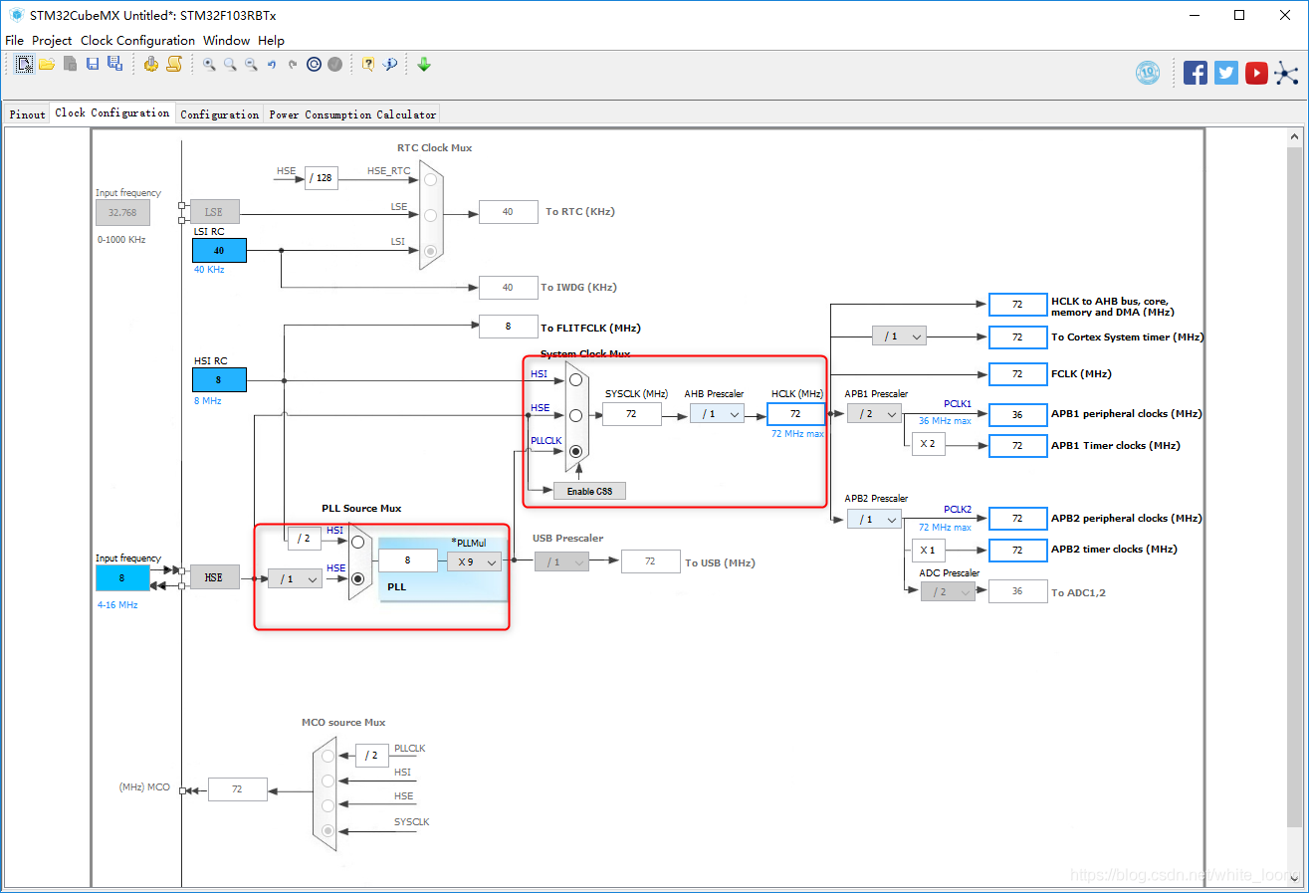The width and height of the screenshot is (1309, 893).
Task: Open the YouTube icon
Action: (x=1256, y=73)
